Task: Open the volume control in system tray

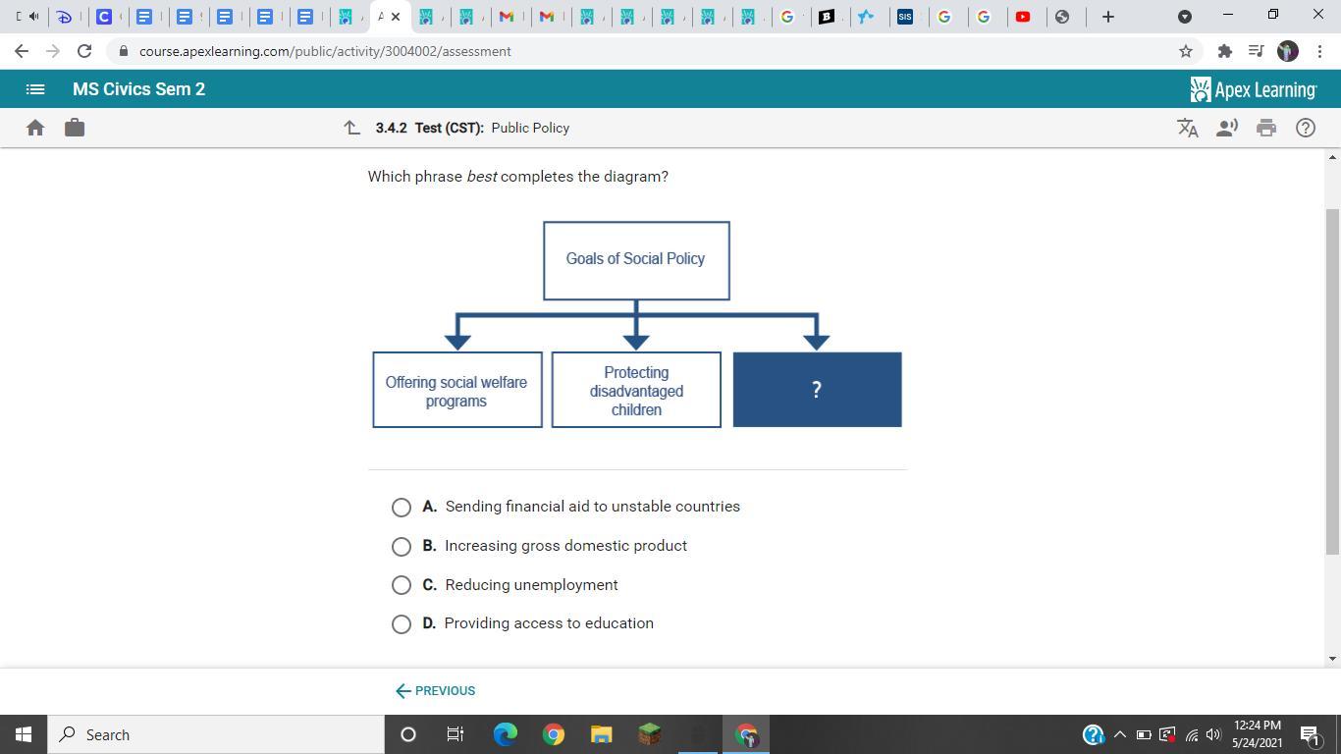Action: pyautogui.click(x=1214, y=734)
